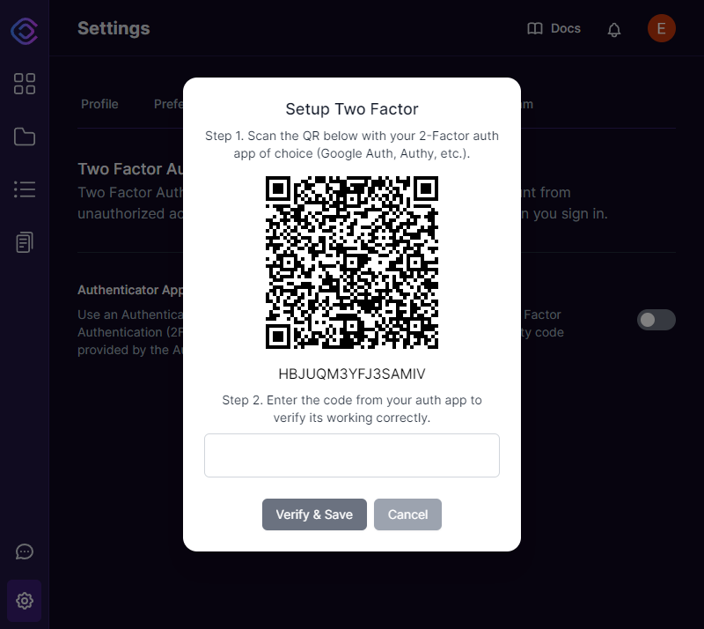Open the dashboard grid icon

pyautogui.click(x=25, y=84)
